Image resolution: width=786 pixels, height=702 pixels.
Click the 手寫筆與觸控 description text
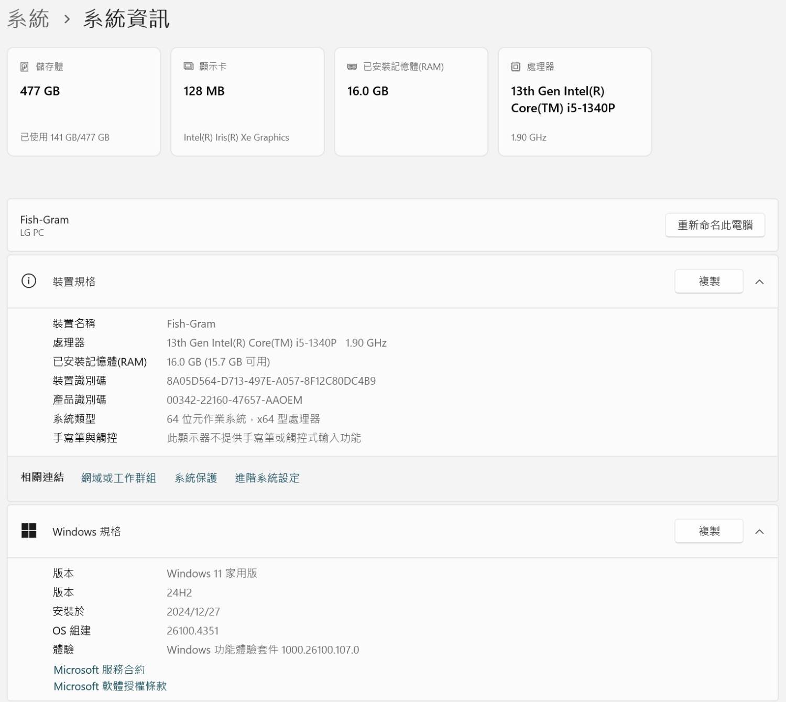[x=264, y=438]
